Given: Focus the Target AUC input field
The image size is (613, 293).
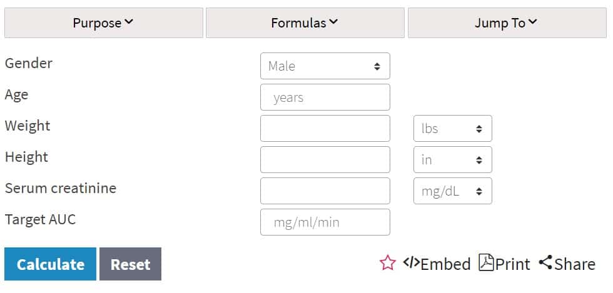Looking at the screenshot, I should click(325, 222).
